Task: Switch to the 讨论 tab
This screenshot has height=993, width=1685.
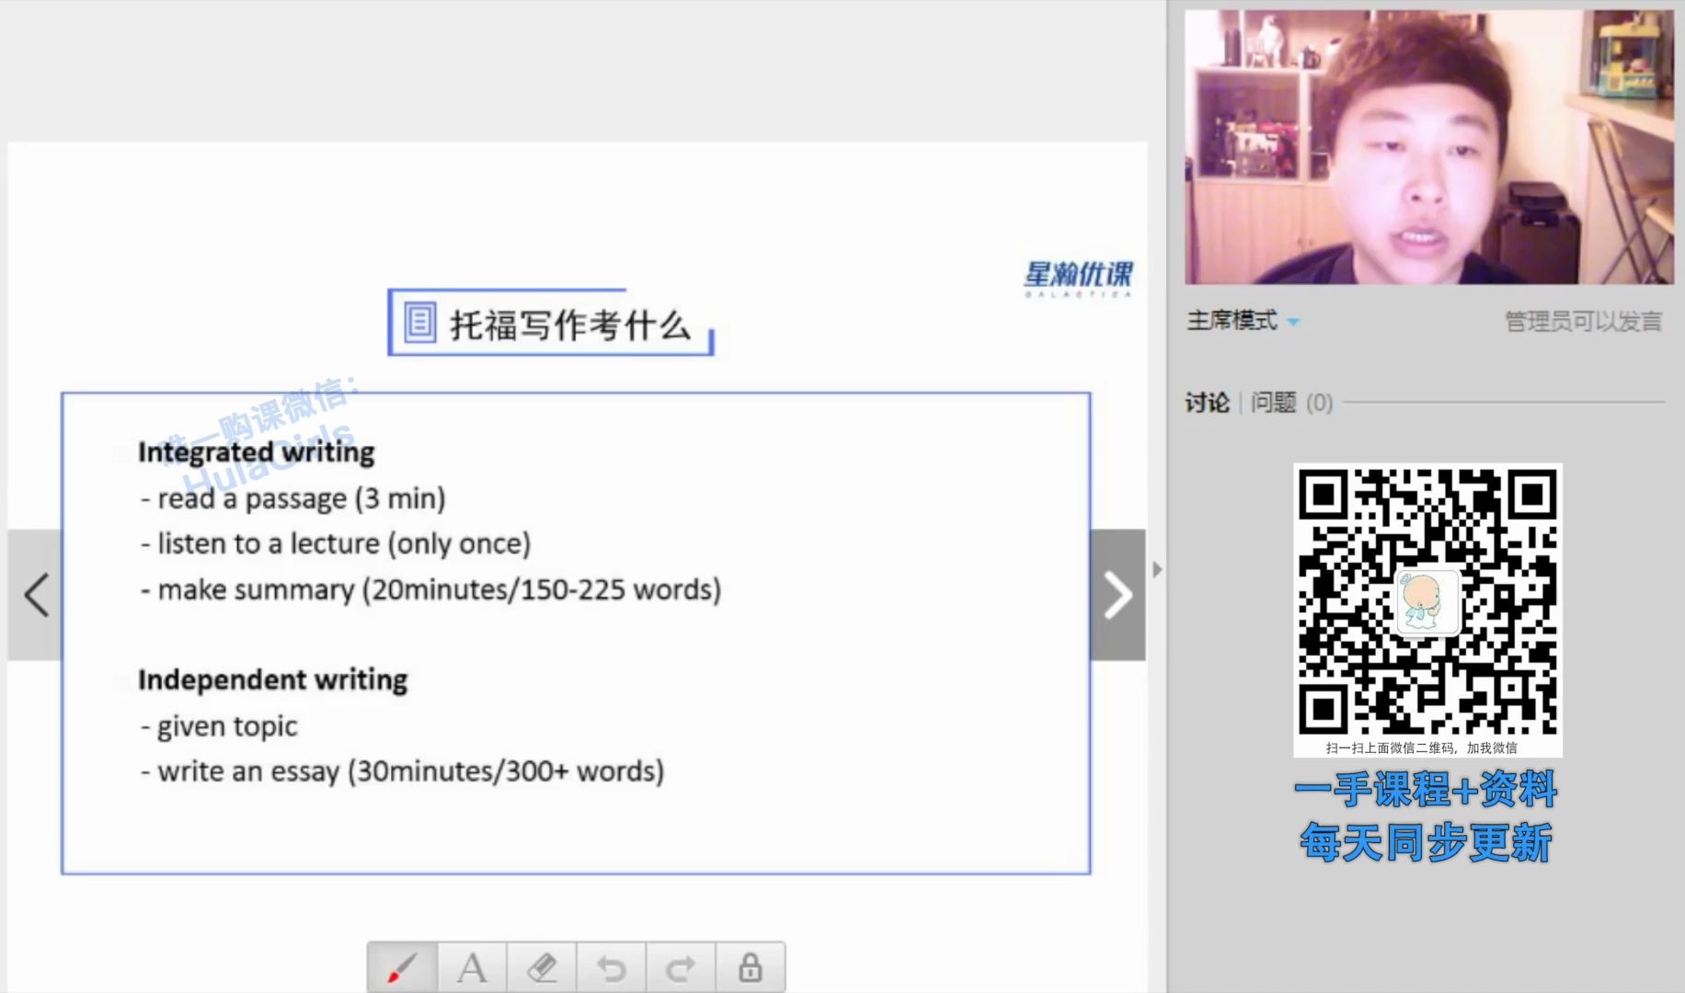Action: pos(1207,403)
